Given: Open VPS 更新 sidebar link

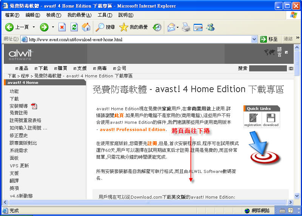Looking at the screenshot, I should pos(19,166).
